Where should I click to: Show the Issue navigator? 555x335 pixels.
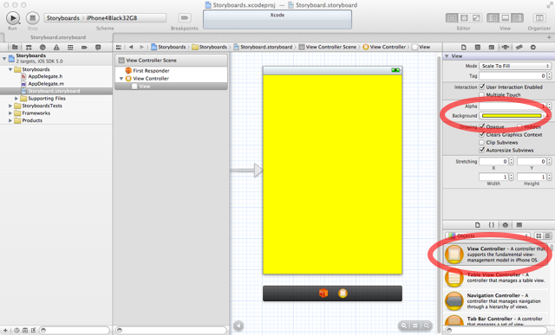click(x=56, y=47)
